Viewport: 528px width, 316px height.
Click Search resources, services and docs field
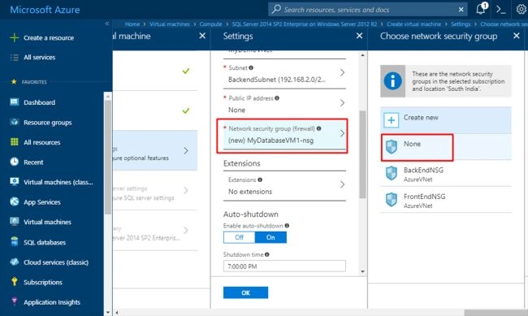point(368,10)
